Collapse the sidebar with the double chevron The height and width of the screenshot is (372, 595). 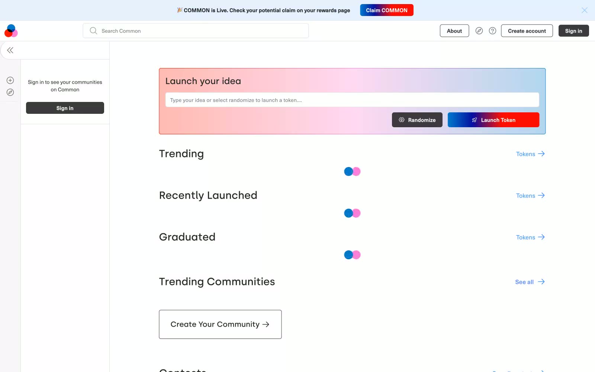pyautogui.click(x=10, y=50)
